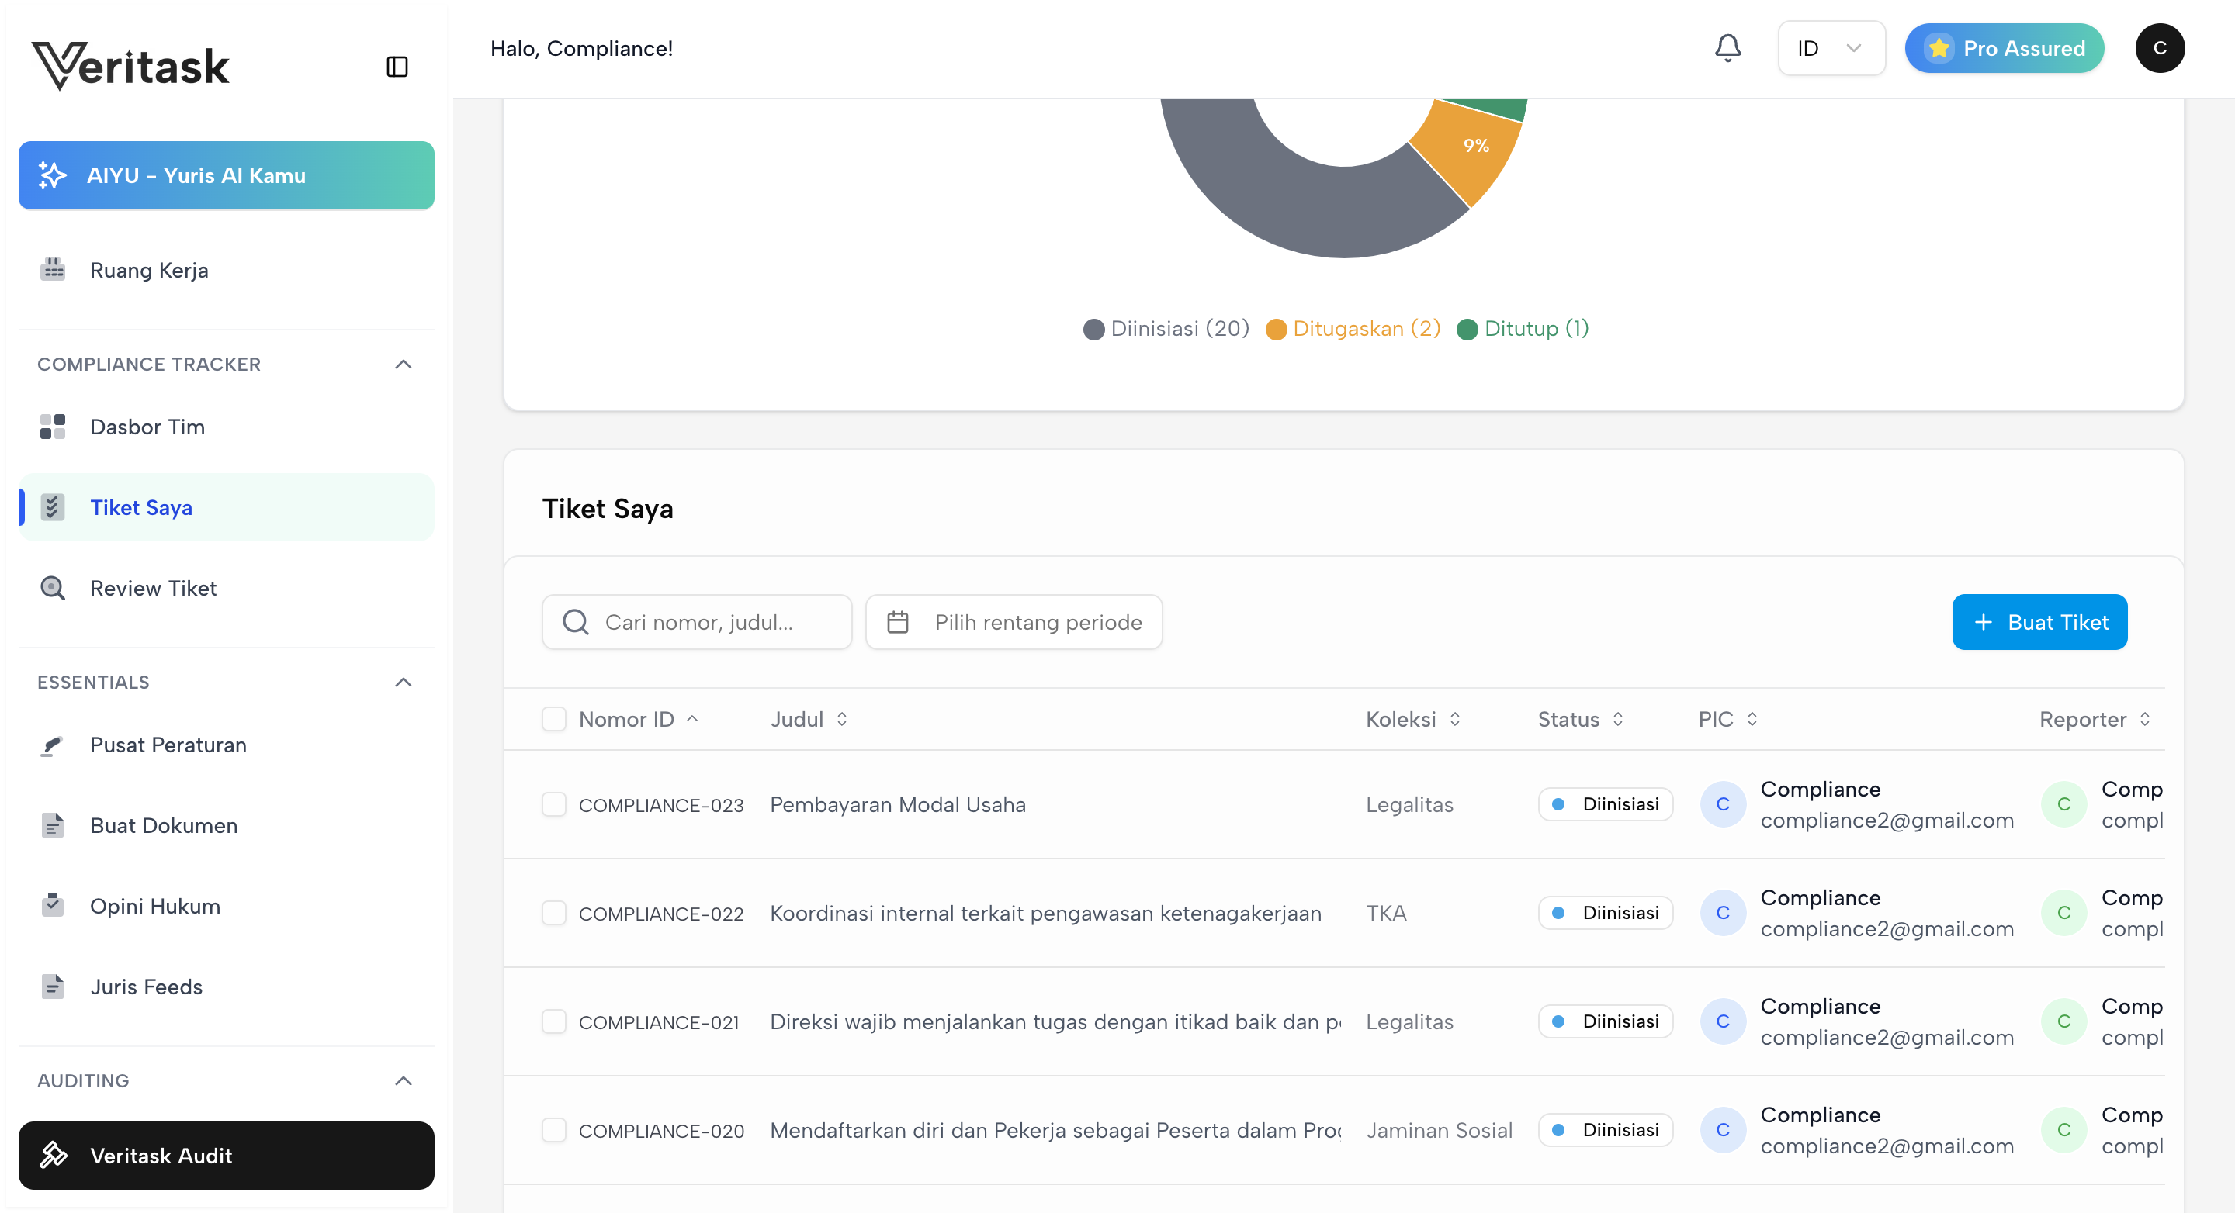Collapse sidebar using the panel icon
Screen dimensions: 2235x1213
click(x=397, y=67)
